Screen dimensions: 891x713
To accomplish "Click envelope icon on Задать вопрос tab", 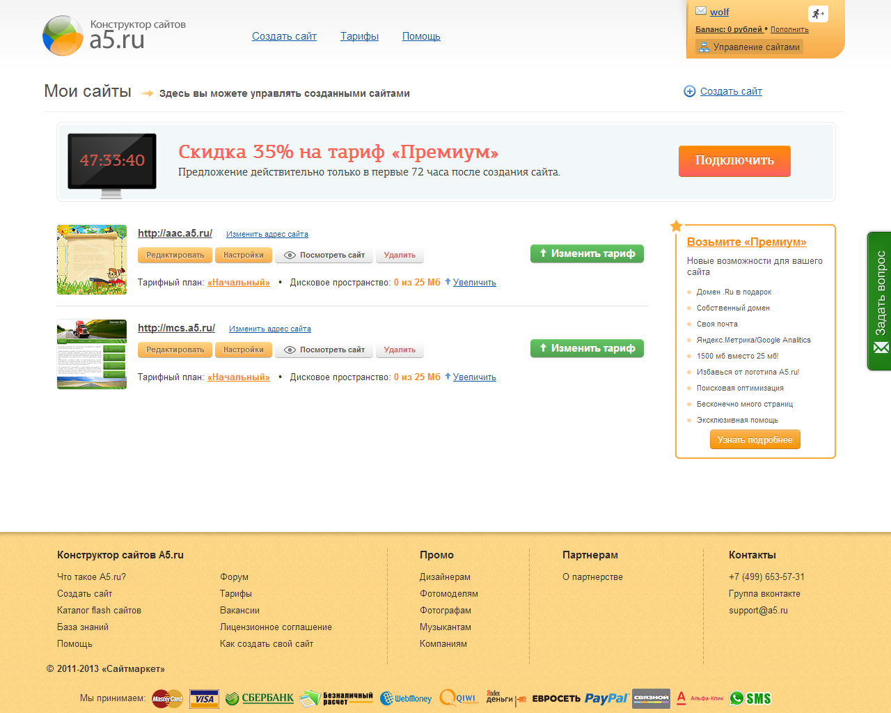I will pos(881,347).
